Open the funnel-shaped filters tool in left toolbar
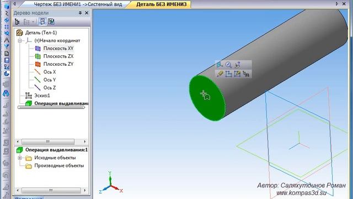This screenshot has height=199, width=353. tap(6, 46)
